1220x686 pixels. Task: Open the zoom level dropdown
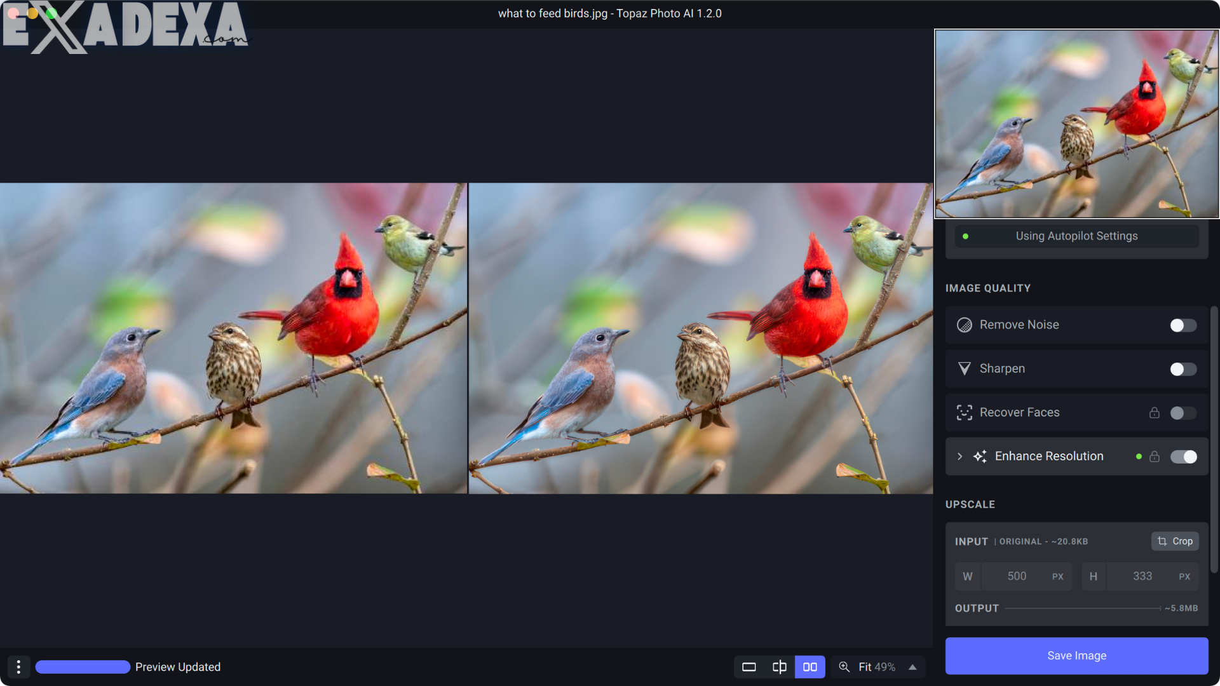pyautogui.click(x=912, y=667)
